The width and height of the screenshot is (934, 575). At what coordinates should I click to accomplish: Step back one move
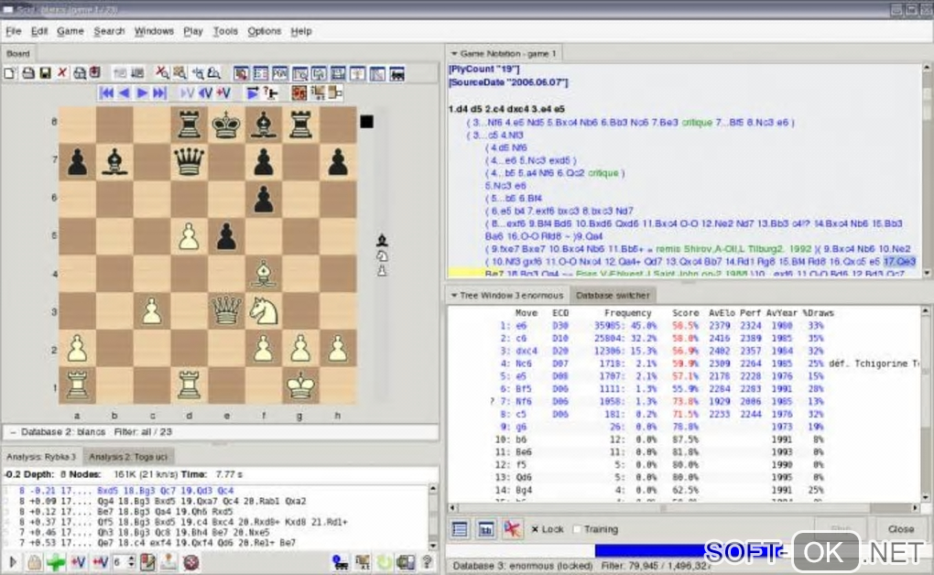click(x=124, y=93)
